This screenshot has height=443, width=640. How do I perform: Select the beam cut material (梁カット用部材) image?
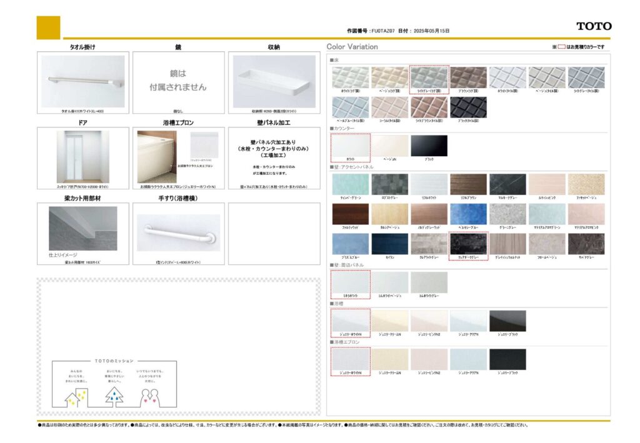pyautogui.click(x=83, y=229)
